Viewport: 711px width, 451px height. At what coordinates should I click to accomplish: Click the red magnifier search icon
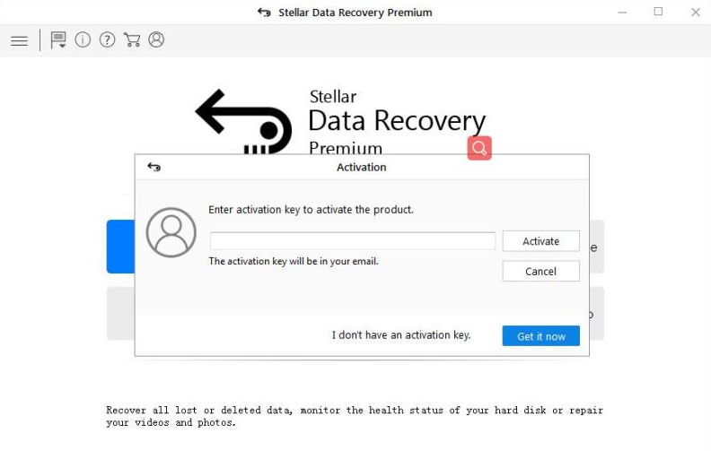[x=479, y=148]
